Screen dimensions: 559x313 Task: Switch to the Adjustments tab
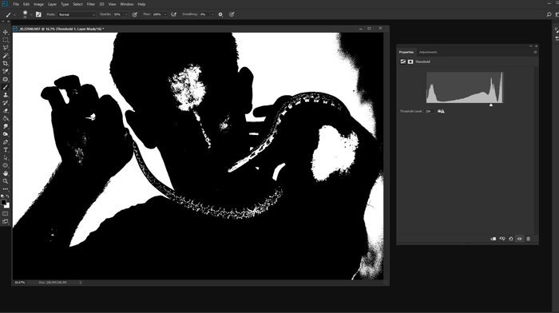pos(428,52)
